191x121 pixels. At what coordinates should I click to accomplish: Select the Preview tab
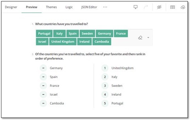(31, 7)
